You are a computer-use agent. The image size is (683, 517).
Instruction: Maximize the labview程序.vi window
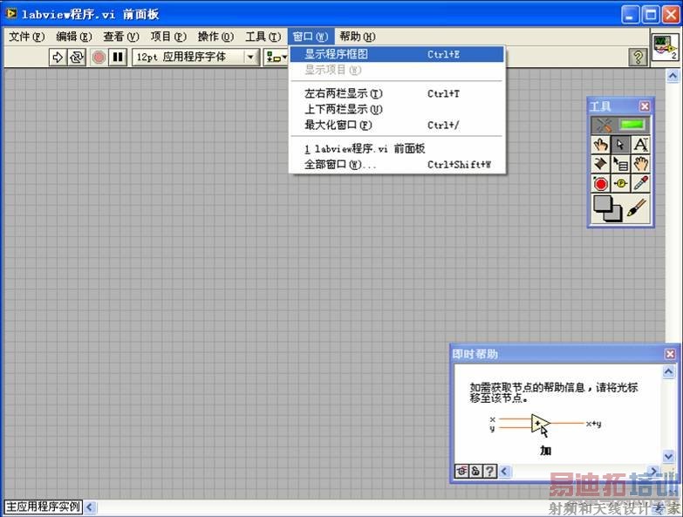[x=651, y=15]
